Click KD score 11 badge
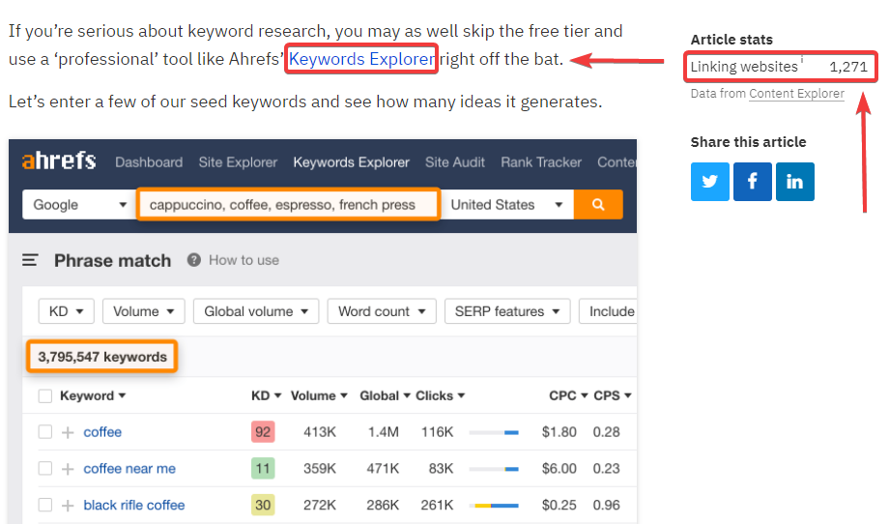 point(263,469)
